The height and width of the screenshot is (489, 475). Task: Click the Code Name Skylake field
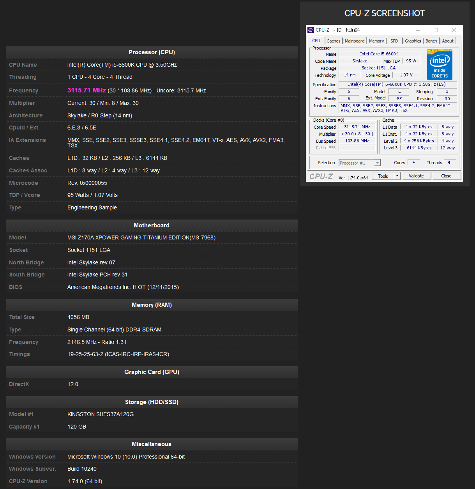tap(360, 61)
